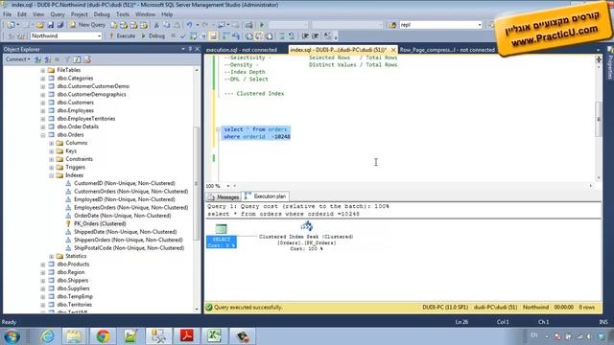Click the Execute query button
Image resolution: width=614 pixels, height=345 pixels.
pos(122,36)
